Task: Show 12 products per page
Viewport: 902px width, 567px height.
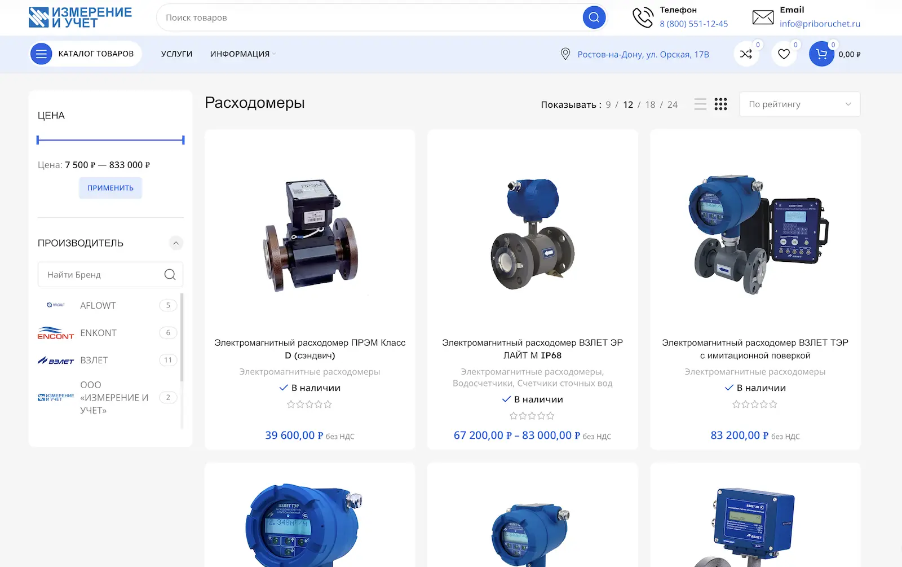Action: pos(628,104)
